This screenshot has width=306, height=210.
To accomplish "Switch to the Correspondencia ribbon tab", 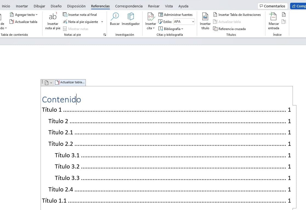I will click(x=129, y=6).
